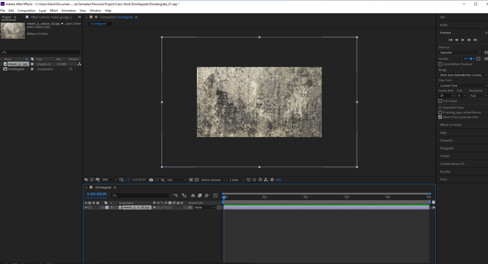Open the Work Area range dropdown
This screenshot has width=488, height=264.
[x=463, y=75]
